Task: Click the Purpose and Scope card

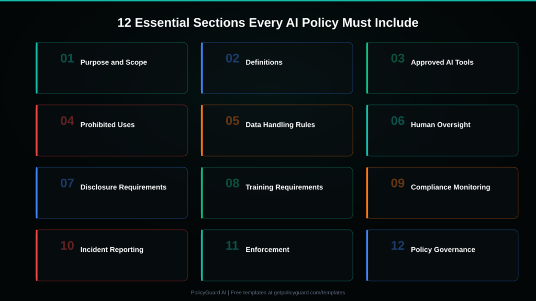Action: tap(111, 68)
